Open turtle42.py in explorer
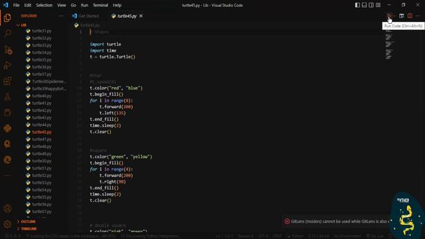 pos(42,110)
